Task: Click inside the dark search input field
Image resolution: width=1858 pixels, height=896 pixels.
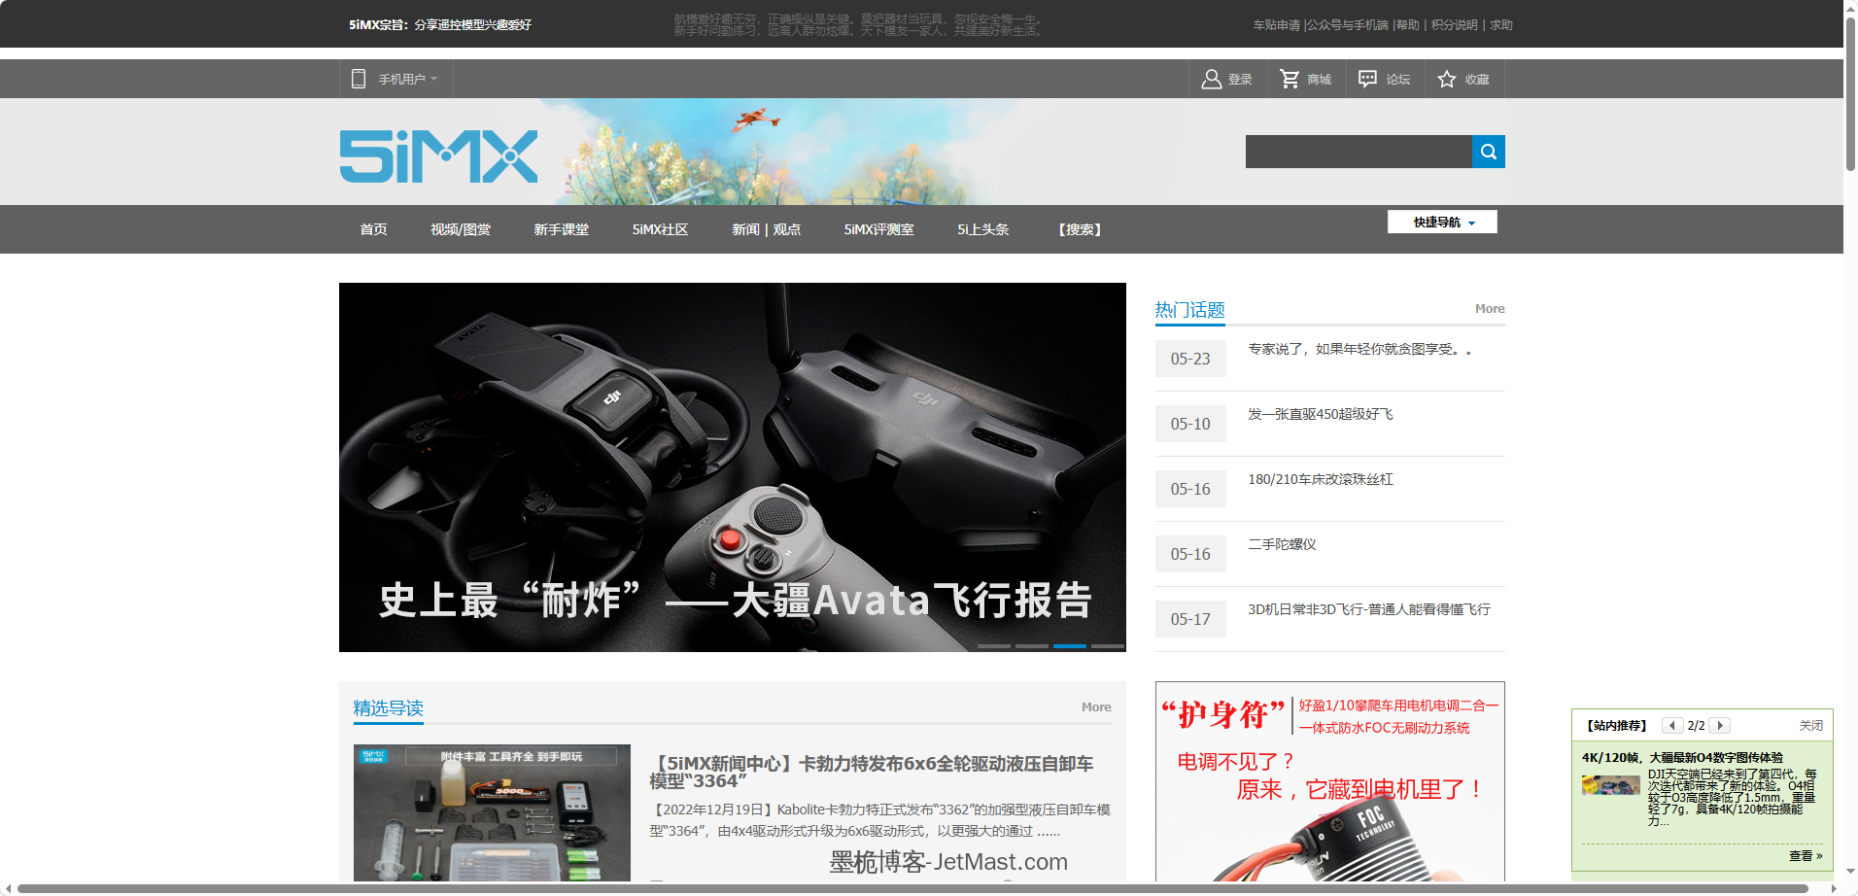Action: [x=1359, y=152]
